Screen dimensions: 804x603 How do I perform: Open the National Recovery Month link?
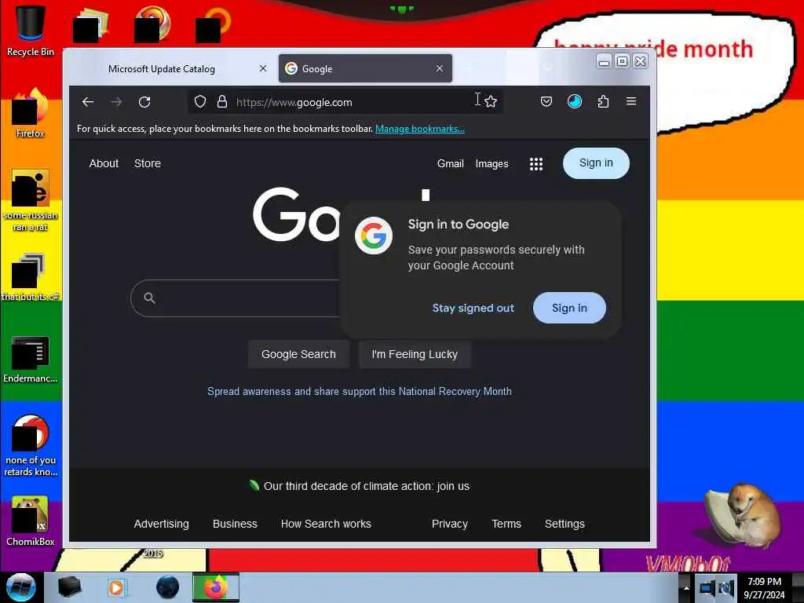point(360,391)
